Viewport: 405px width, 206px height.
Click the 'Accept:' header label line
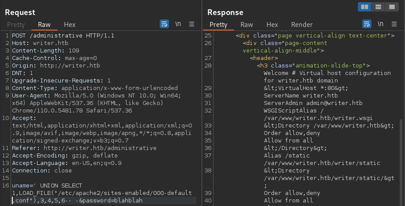[24, 118]
